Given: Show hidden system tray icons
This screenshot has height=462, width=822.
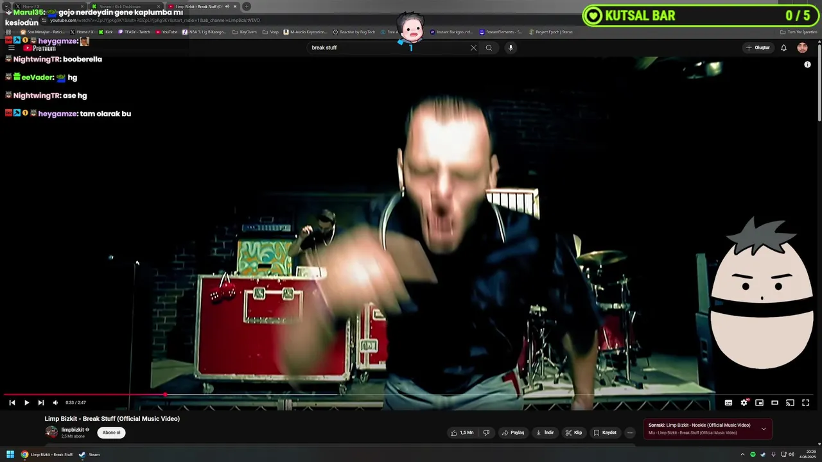Looking at the screenshot, I should click(x=742, y=454).
